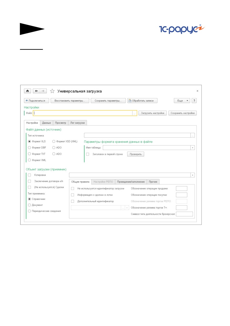The width and height of the screenshot is (230, 326).
Task: Toggle Заключение договора к/п checkbox
Action: tap(29, 181)
